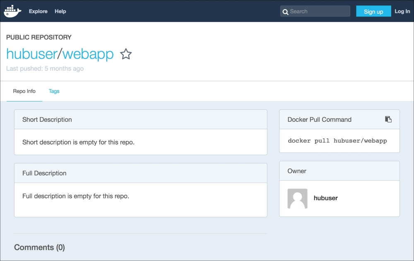Image resolution: width=414 pixels, height=261 pixels.
Task: Focus the Search input field
Action: (315, 11)
